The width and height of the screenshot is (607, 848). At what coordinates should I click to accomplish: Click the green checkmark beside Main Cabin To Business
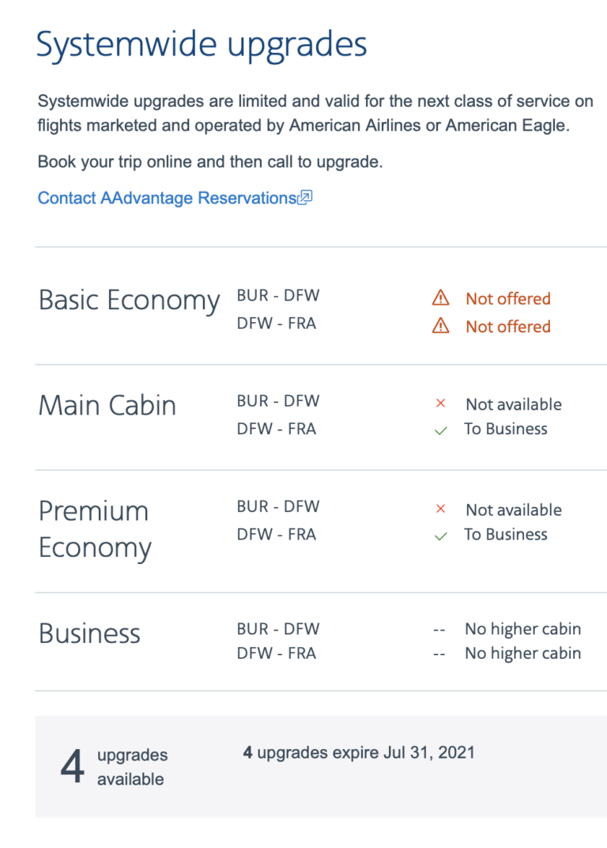tap(440, 430)
